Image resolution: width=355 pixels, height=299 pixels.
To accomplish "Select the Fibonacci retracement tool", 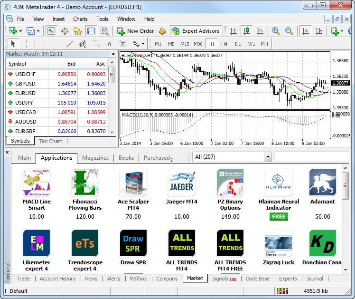I will (x=96, y=44).
